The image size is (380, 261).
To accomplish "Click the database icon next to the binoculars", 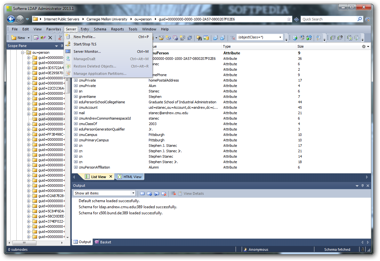I will coord(206,37).
